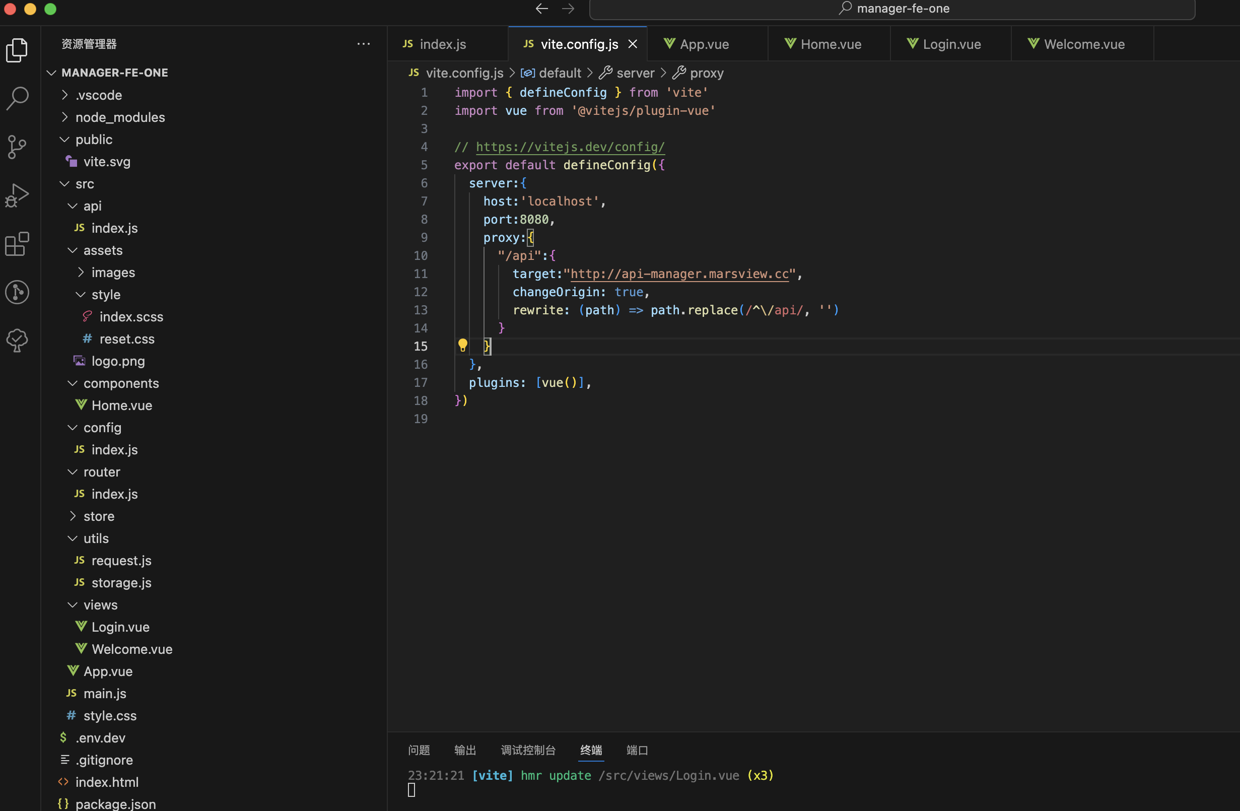Click line number 17 in the gutter
Viewport: 1240px width, 811px height.
[421, 382]
